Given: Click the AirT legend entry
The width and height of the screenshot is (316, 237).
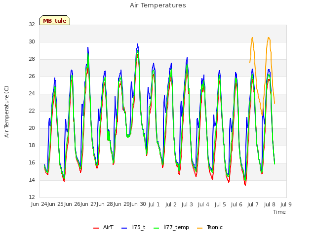Looking at the screenshot, I should coord(103,228).
